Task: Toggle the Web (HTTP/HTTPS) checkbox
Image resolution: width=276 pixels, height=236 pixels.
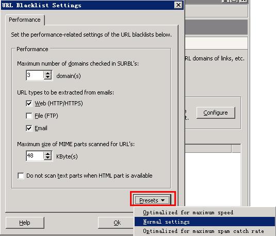Action: [x=29, y=103]
